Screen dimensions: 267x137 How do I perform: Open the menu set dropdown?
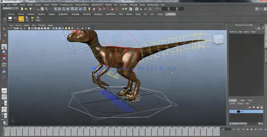[x=10, y=9]
